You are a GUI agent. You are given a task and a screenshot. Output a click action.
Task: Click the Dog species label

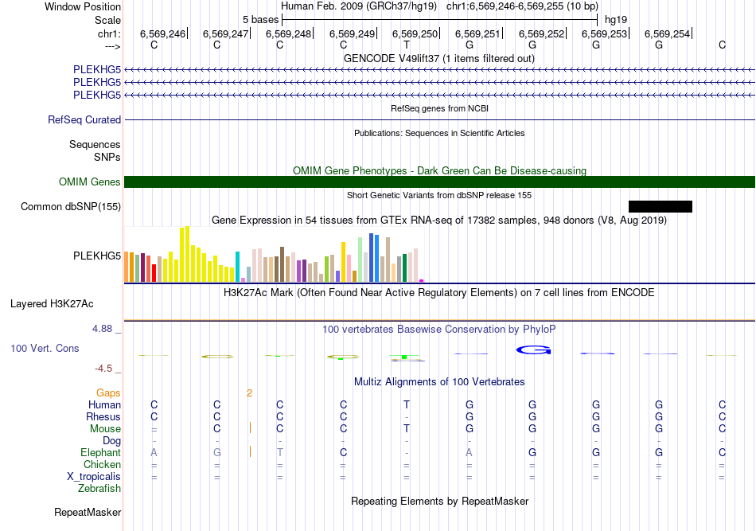[112, 440]
